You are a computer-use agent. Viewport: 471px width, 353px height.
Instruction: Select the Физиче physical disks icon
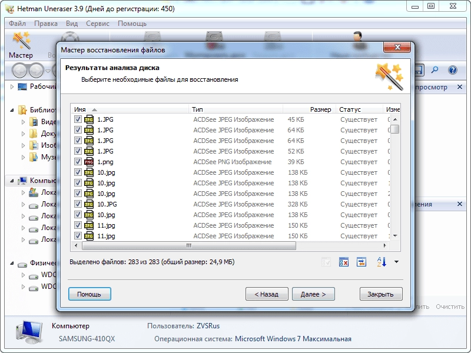[x=22, y=264]
